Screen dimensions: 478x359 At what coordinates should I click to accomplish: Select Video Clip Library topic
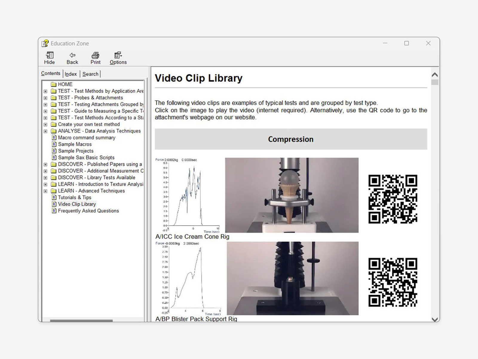point(77,204)
